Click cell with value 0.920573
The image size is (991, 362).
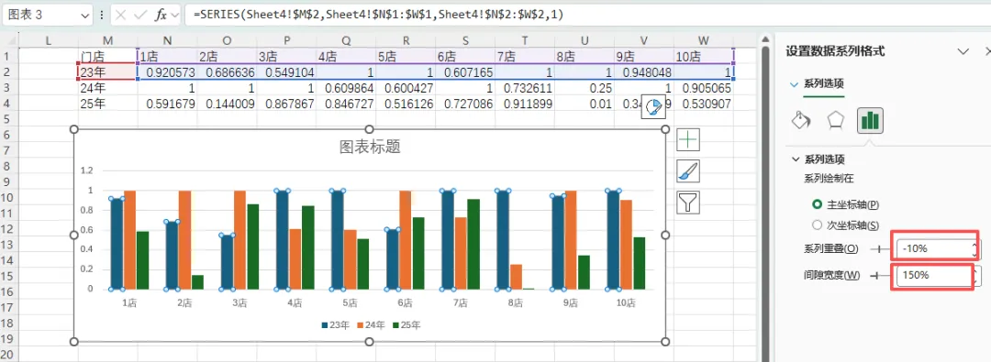coord(167,72)
